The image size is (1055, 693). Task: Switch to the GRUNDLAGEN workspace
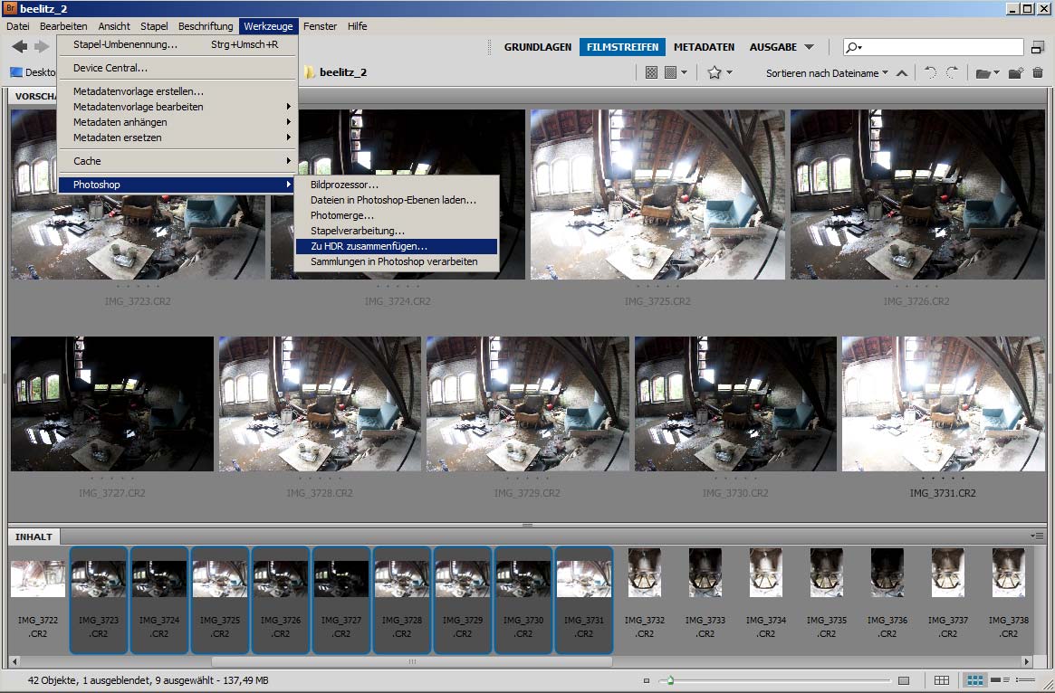[x=537, y=47]
